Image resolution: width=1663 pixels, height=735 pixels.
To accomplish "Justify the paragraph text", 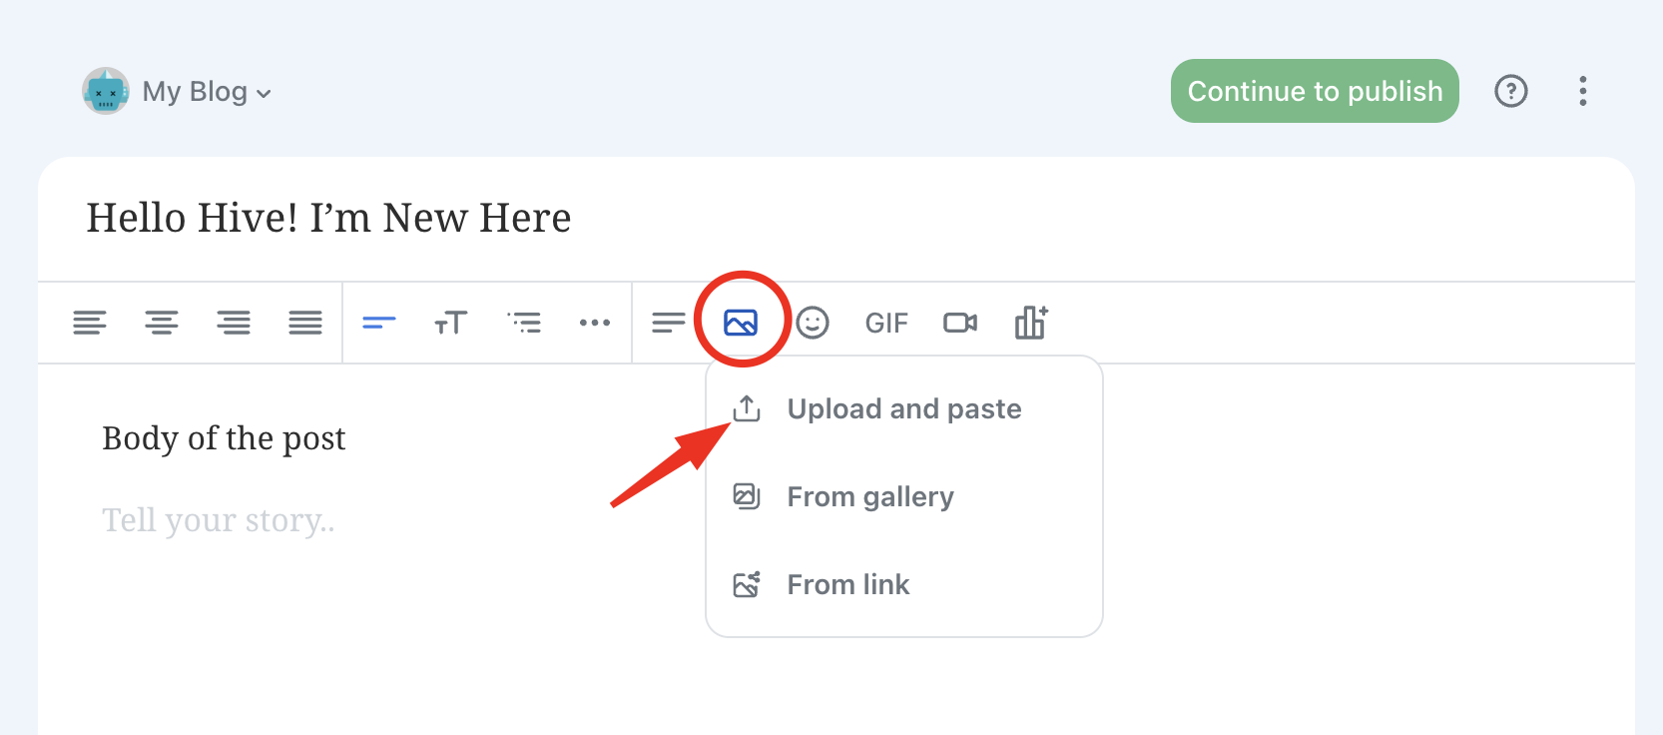I will pyautogui.click(x=305, y=323).
